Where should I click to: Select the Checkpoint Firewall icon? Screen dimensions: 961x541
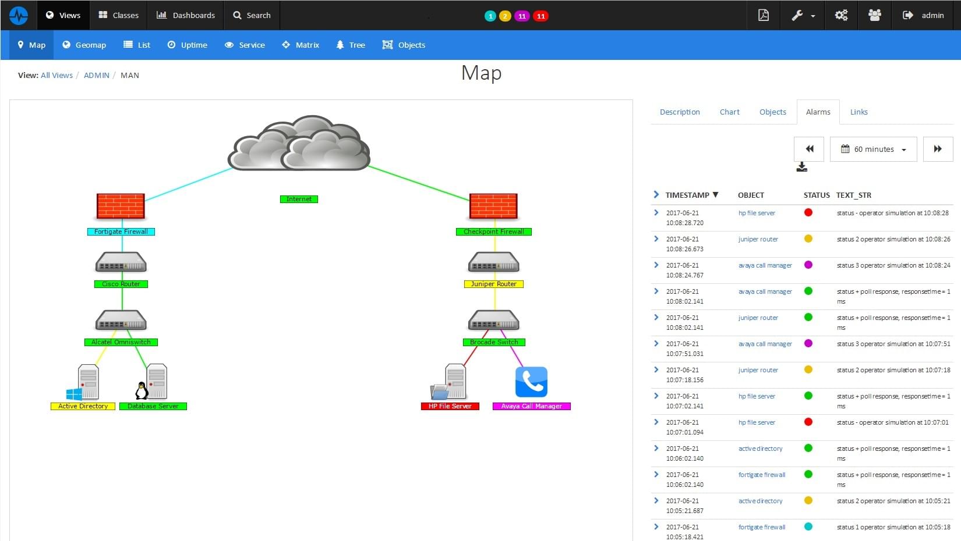coord(493,206)
